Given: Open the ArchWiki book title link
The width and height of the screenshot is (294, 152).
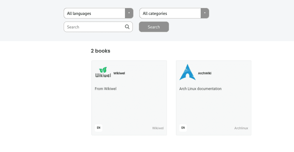Looking at the screenshot, I should (x=205, y=73).
